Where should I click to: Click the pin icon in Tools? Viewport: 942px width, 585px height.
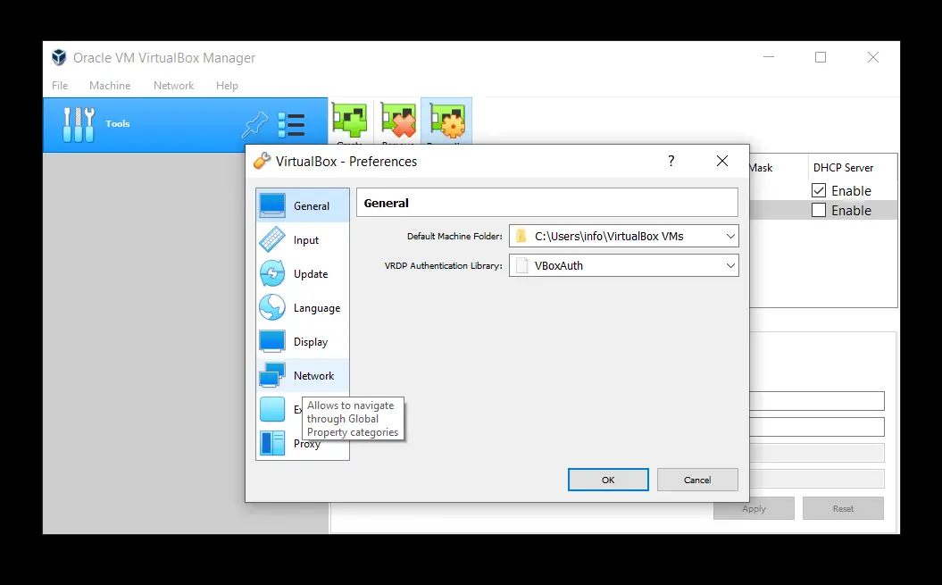[254, 124]
